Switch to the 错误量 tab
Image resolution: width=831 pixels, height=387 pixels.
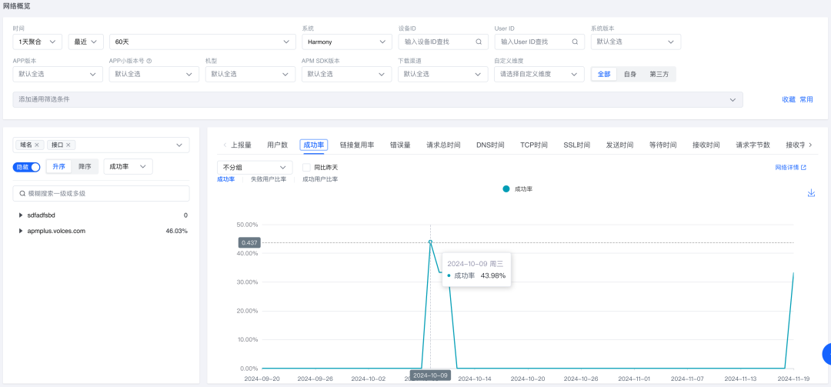400,145
